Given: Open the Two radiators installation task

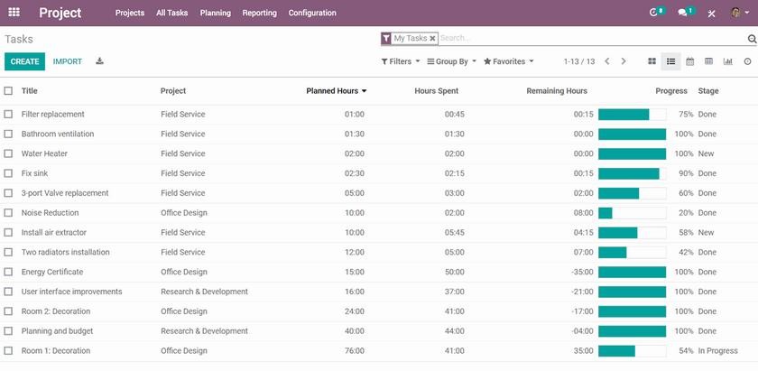Looking at the screenshot, I should click(x=65, y=253).
